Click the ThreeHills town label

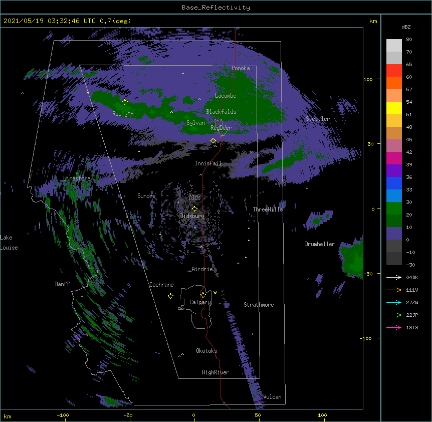268,209
